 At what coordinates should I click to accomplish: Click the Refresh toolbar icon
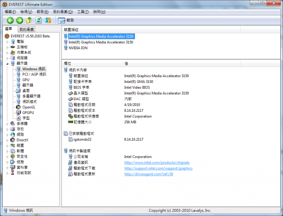[38, 20]
